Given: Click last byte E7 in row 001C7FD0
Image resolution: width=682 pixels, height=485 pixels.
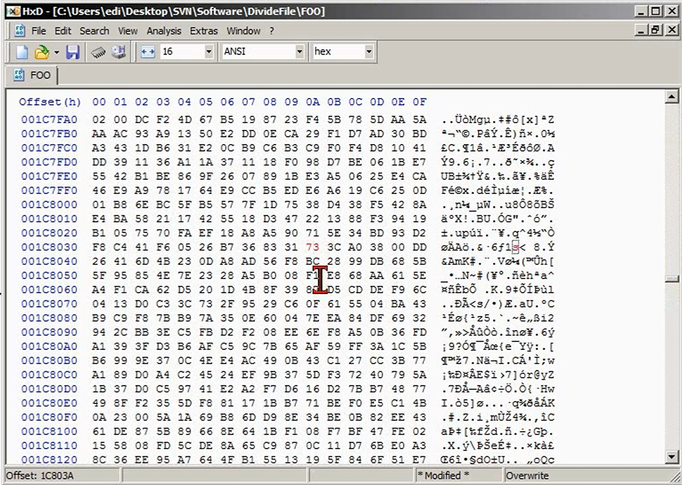Looking at the screenshot, I should [x=420, y=162].
